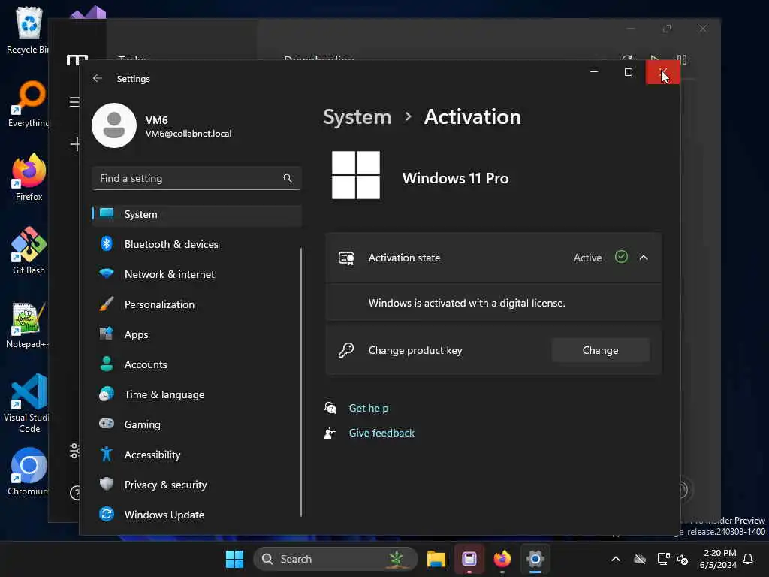Click the taskbar Search box
Image resolution: width=769 pixels, height=577 pixels.
tap(336, 559)
